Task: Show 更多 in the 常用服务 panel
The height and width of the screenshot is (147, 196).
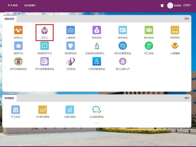Action: (x=187, y=98)
